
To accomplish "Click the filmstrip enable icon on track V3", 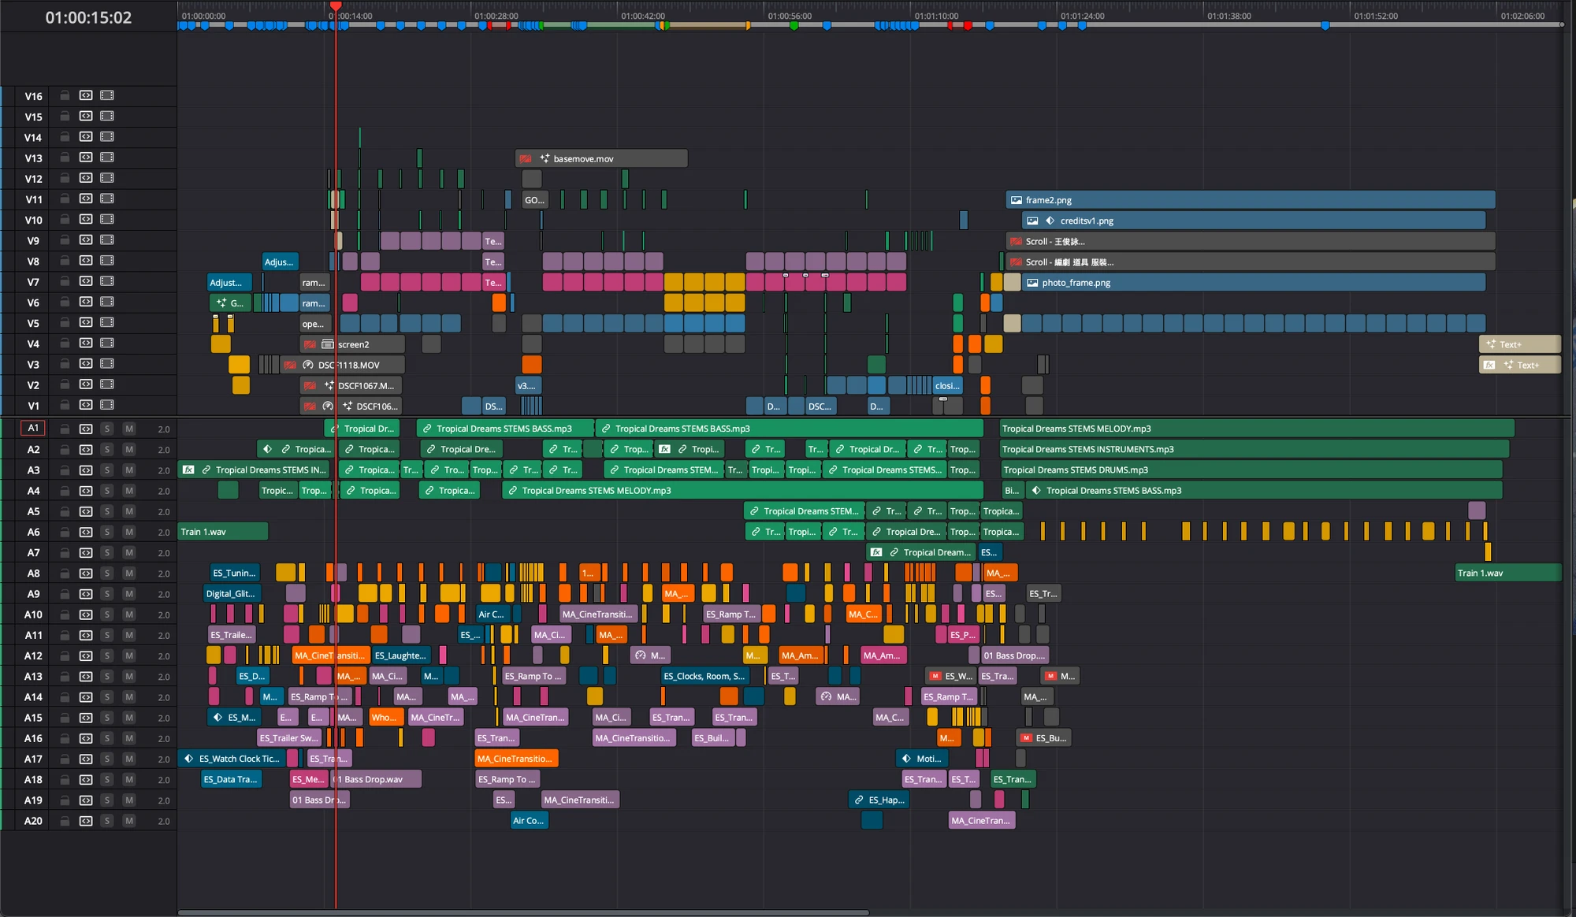I will click(x=106, y=364).
